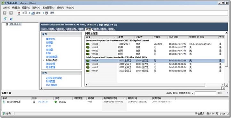Screen dimensions: 231x118
Task: Click the vSwitch0 cell for vmnic0
Action: (158, 44)
